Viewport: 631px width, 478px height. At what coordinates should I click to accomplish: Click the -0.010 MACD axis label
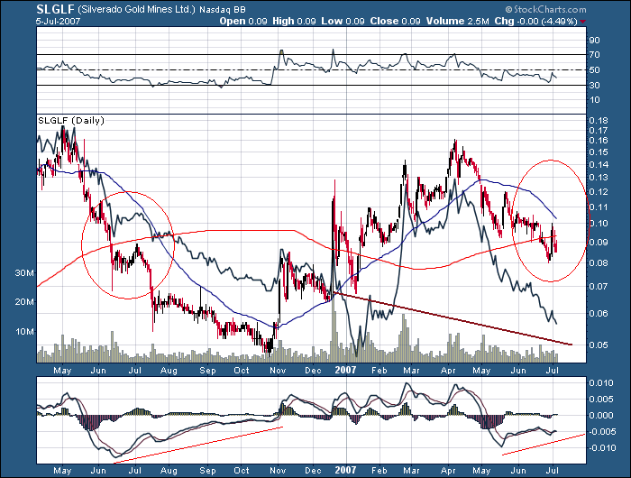point(601,448)
